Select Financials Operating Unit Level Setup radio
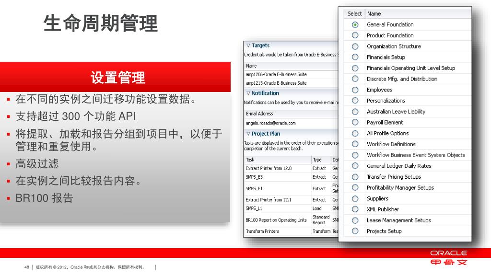491x276 pixels. click(x=355, y=68)
